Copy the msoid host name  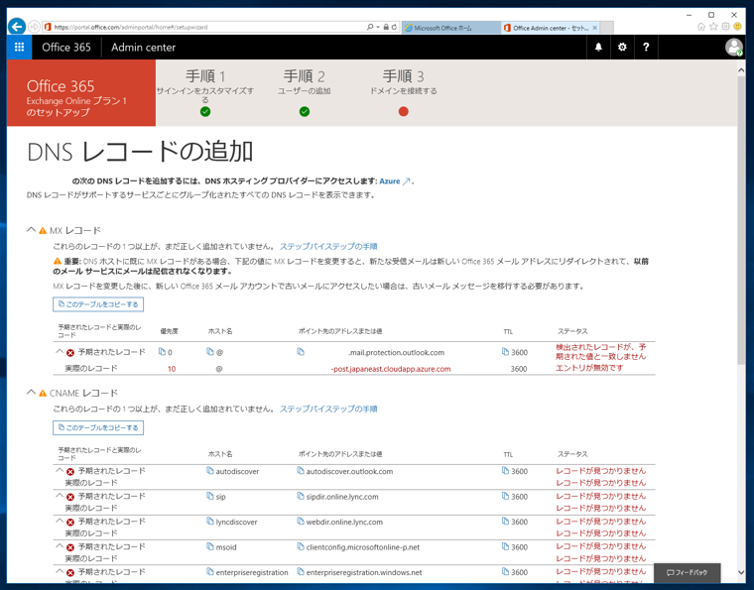click(210, 546)
